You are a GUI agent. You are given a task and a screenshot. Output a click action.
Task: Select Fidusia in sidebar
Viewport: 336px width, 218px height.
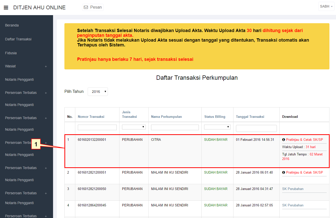(x=11, y=53)
